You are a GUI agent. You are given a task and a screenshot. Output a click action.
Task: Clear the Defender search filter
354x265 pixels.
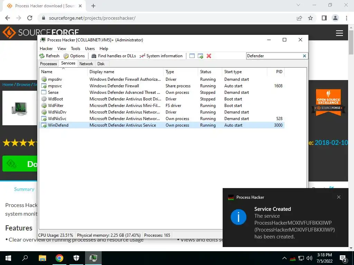(304, 56)
